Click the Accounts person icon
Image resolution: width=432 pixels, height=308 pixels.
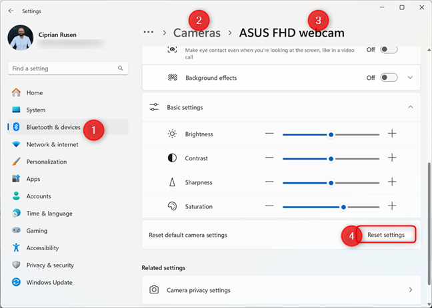[16, 196]
